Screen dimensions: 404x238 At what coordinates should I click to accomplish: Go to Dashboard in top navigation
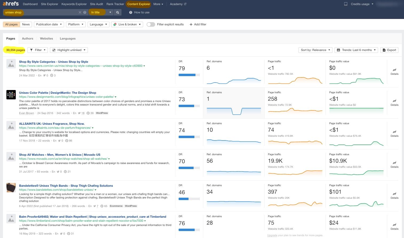pos(30,4)
